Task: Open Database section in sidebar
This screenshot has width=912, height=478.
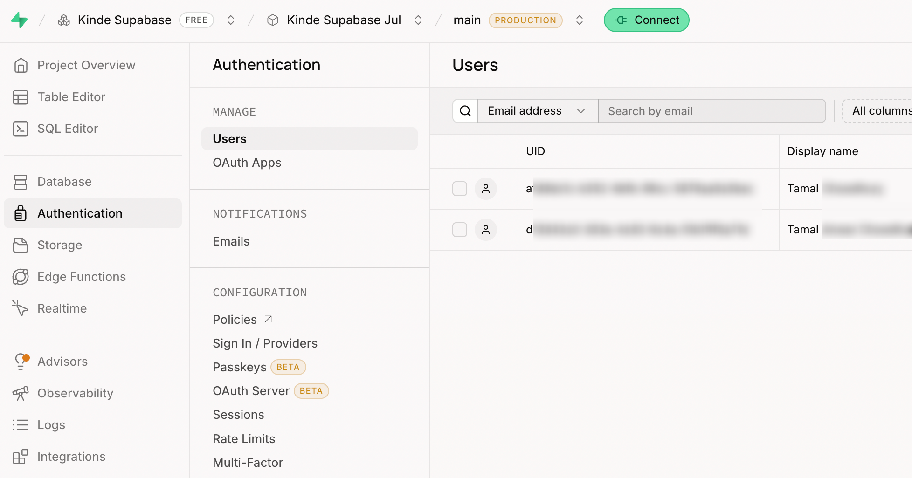Action: pos(93,182)
